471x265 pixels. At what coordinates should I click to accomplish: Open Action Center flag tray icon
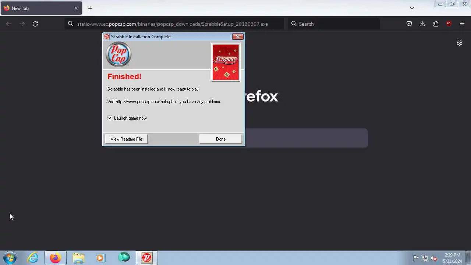click(x=416, y=258)
